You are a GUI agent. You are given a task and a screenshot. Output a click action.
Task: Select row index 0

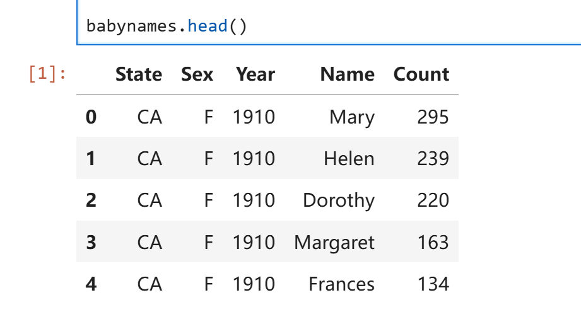pyautogui.click(x=91, y=117)
